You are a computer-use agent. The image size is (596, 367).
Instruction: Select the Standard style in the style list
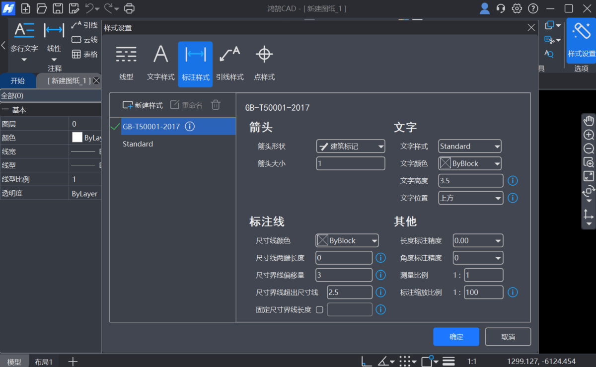point(138,144)
